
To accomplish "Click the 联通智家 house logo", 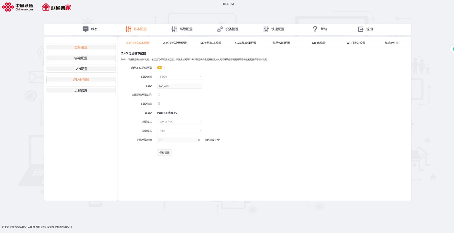I will (56, 7).
